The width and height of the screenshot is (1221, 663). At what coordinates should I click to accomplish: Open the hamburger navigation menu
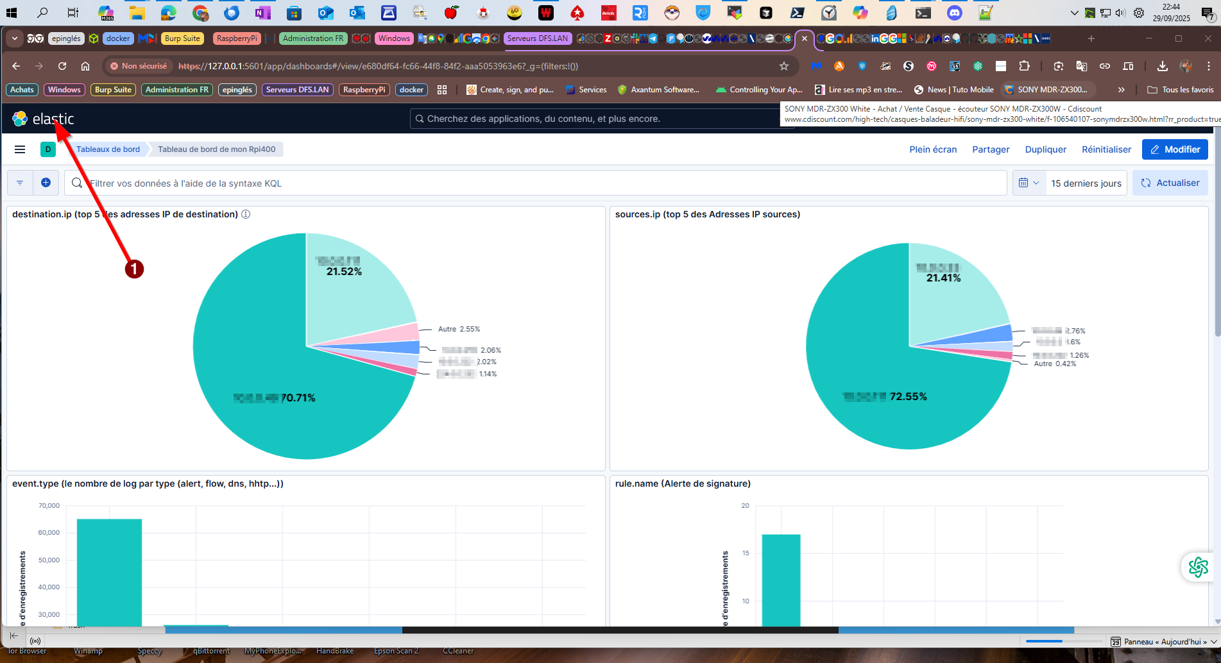[20, 149]
